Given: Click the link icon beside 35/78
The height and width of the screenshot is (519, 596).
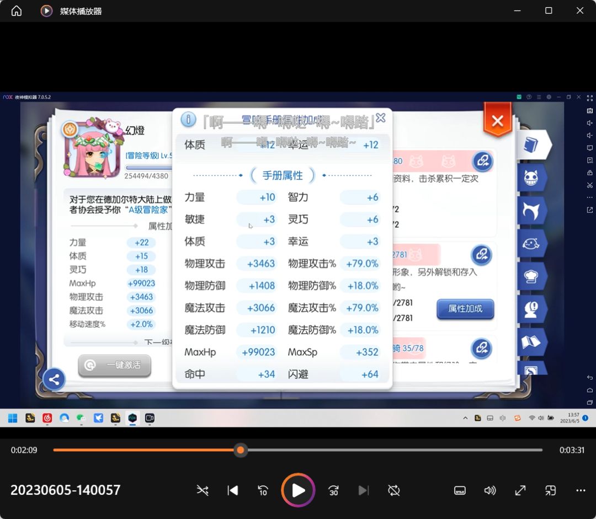Looking at the screenshot, I should [482, 348].
